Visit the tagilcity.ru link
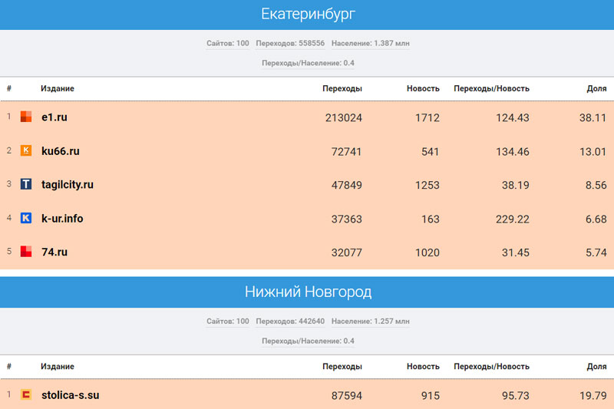614x409 pixels. [68, 185]
